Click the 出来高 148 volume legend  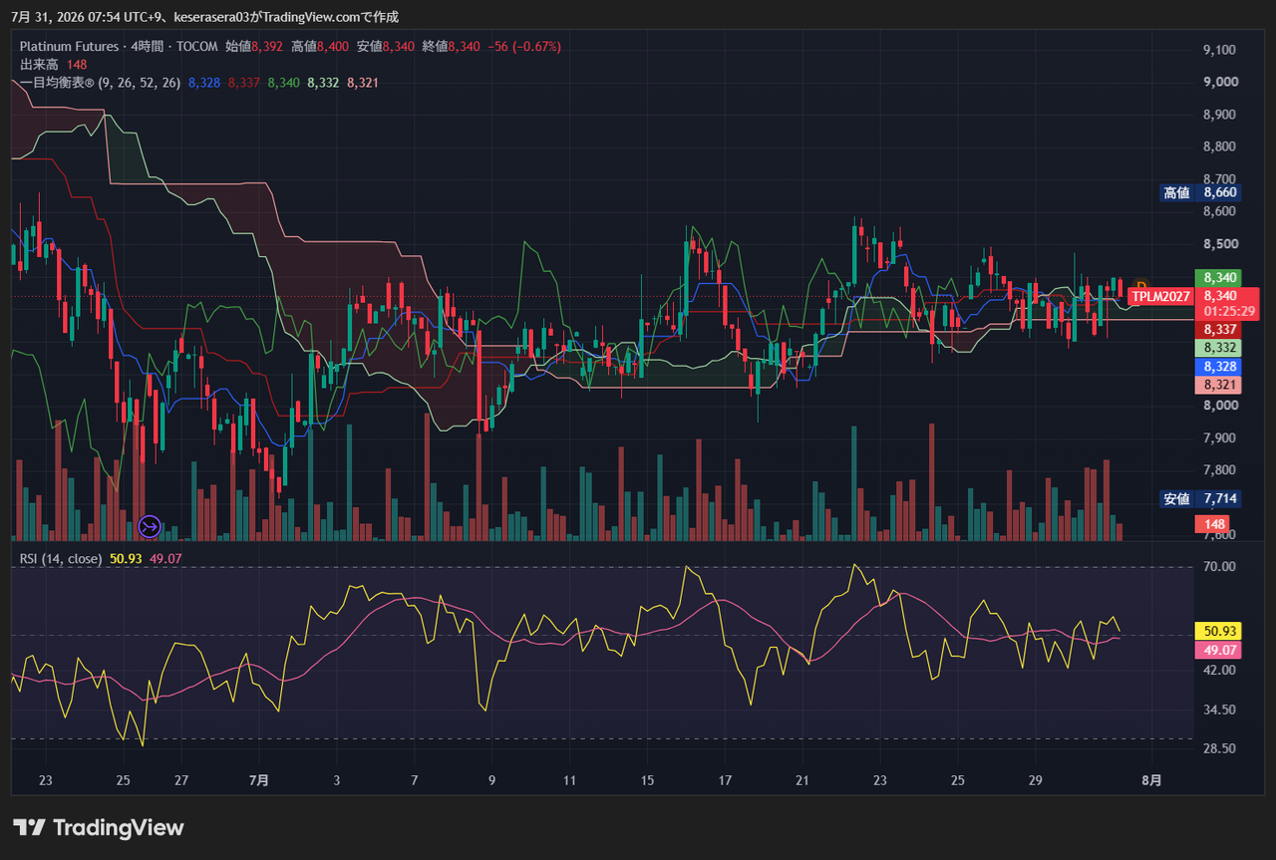click(53, 64)
